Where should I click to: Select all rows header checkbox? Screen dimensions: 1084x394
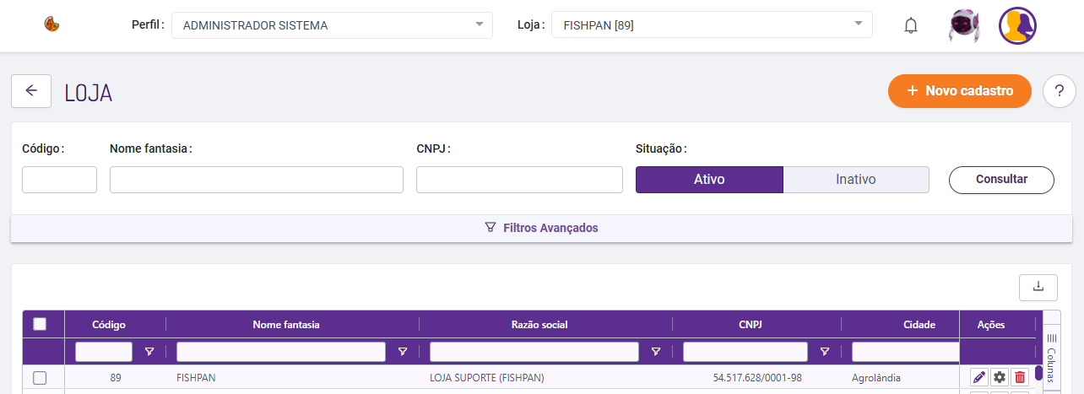(x=39, y=324)
